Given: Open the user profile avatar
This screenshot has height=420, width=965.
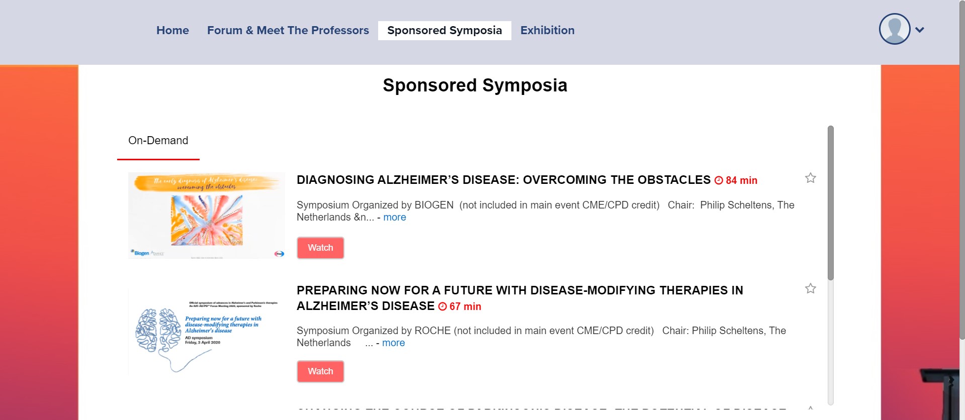Looking at the screenshot, I should (894, 29).
